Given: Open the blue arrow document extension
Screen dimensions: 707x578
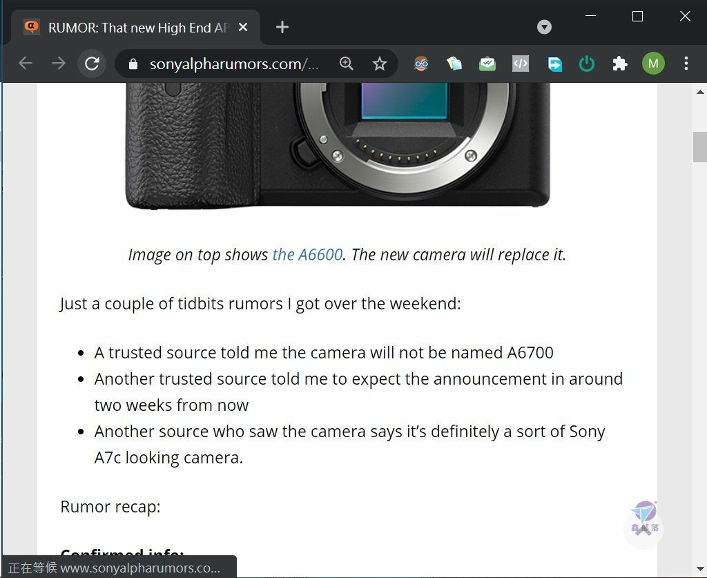Looking at the screenshot, I should (554, 64).
